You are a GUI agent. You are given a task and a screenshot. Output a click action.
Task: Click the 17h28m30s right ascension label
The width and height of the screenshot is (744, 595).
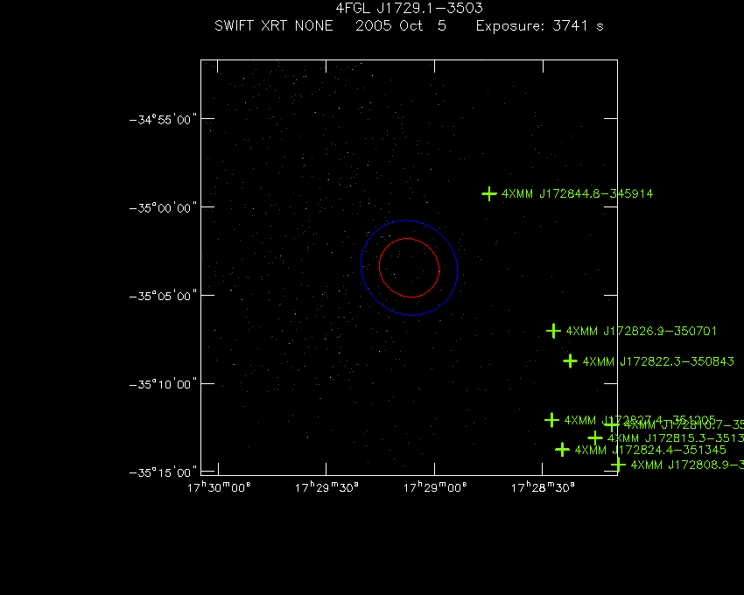tap(543, 487)
